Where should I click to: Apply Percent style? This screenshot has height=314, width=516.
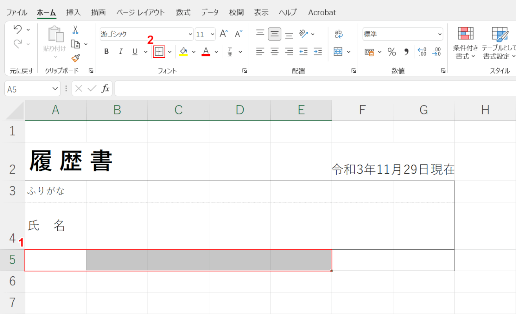pyautogui.click(x=392, y=51)
